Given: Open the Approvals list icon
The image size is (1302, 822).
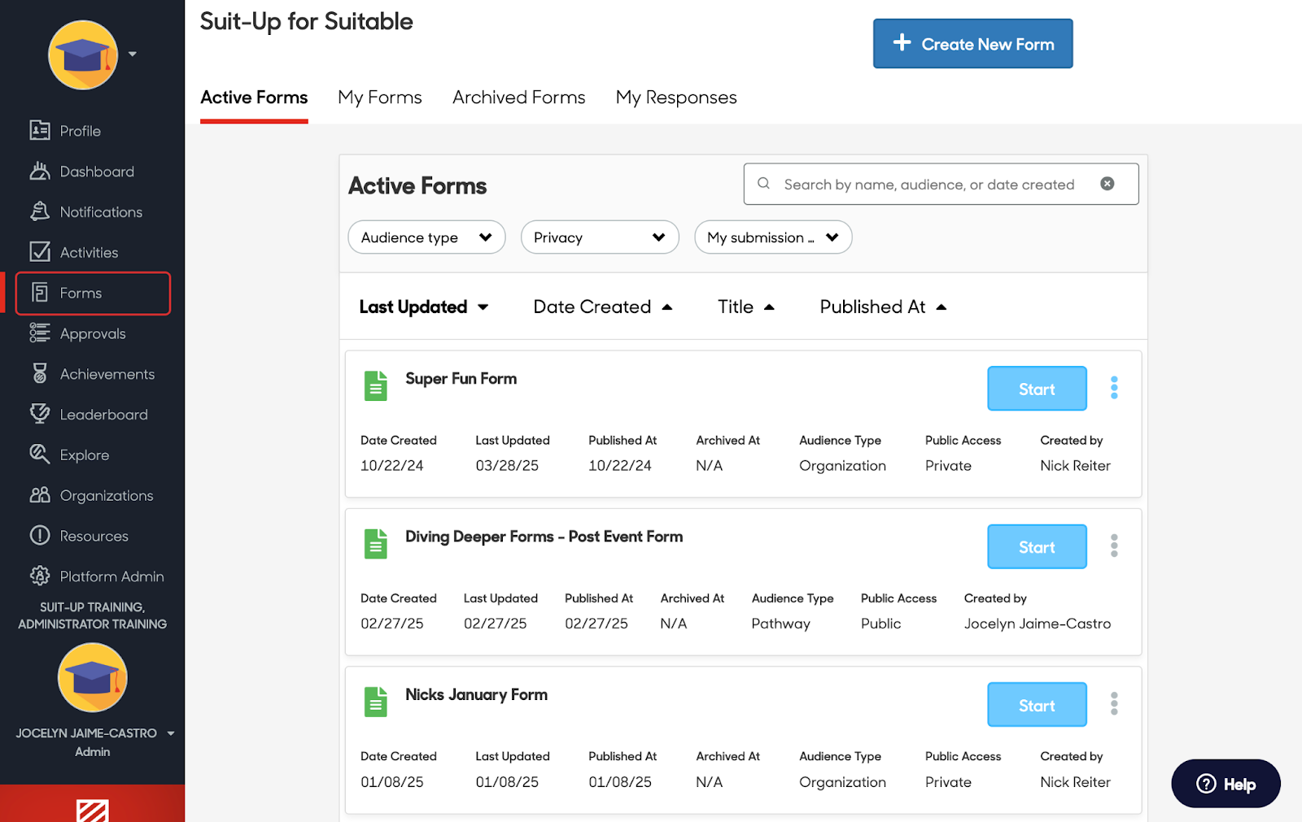Looking at the screenshot, I should tap(40, 333).
